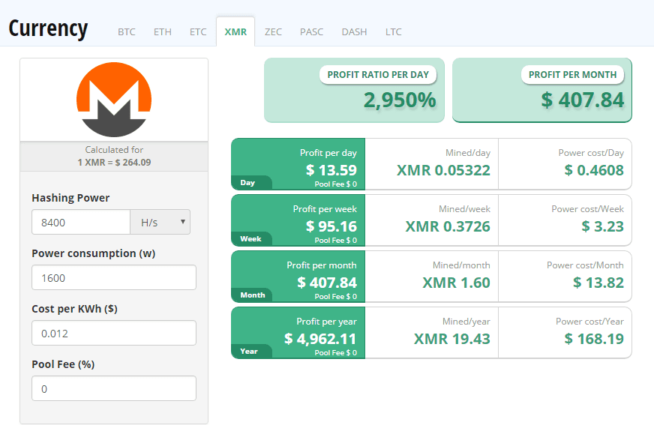Open the PASC currency tab
The width and height of the screenshot is (654, 425).
click(x=311, y=31)
